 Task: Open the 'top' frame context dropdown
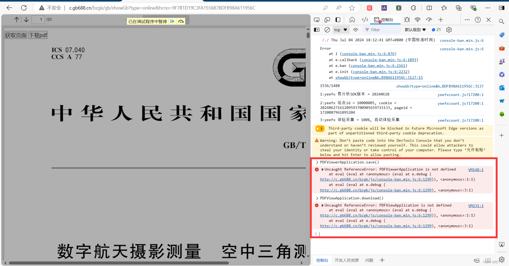pyautogui.click(x=341, y=30)
